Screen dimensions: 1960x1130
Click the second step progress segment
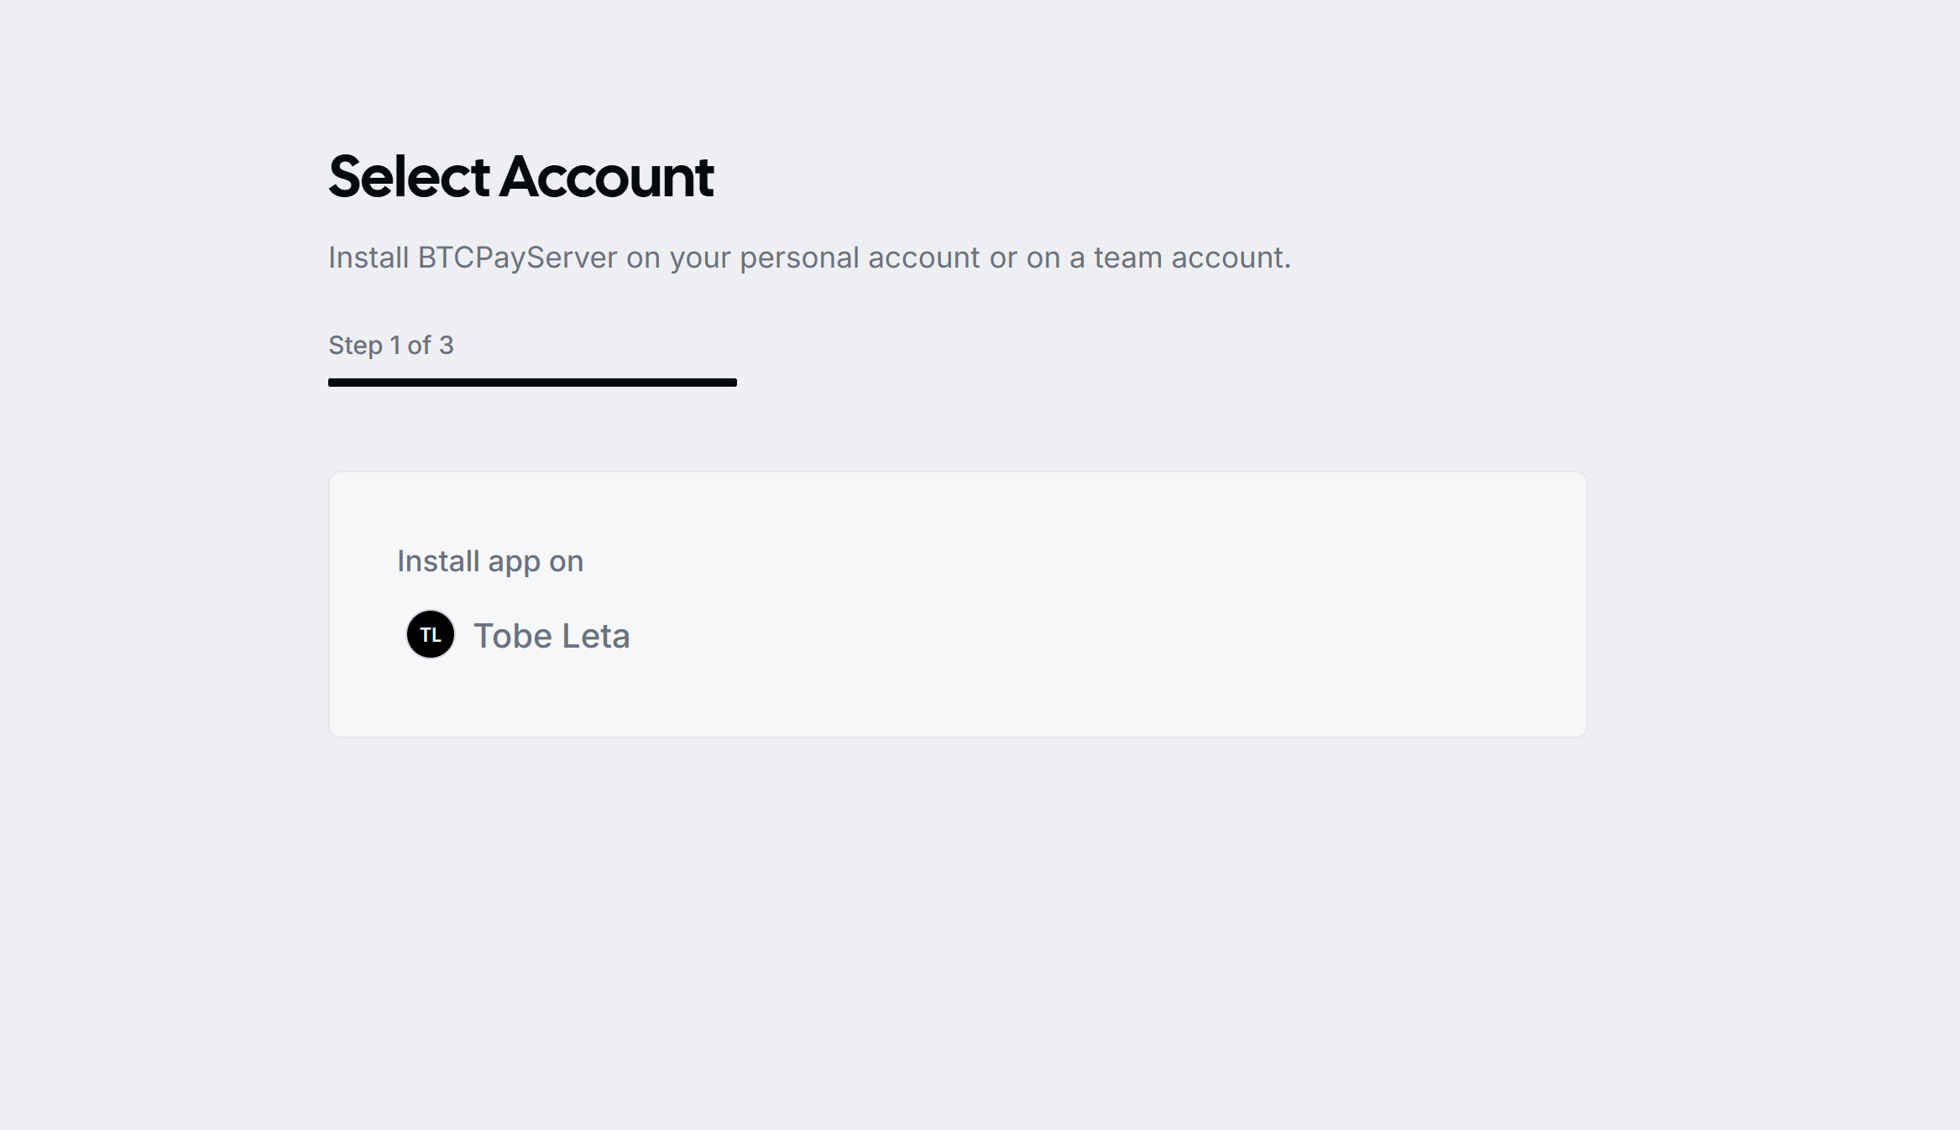point(958,383)
